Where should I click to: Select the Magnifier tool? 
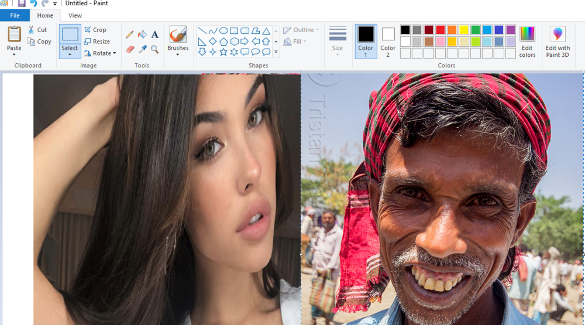[155, 49]
